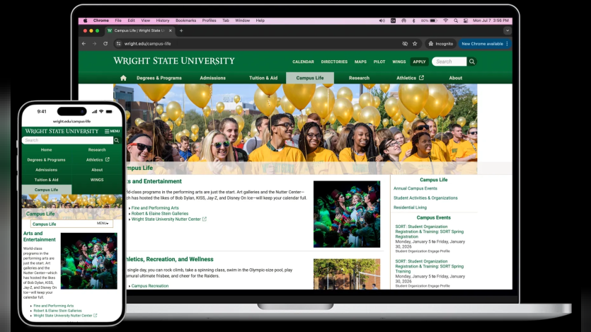This screenshot has width=591, height=332.
Task: Open the Edit menu in the macOS menu bar
Action: pyautogui.click(x=131, y=21)
